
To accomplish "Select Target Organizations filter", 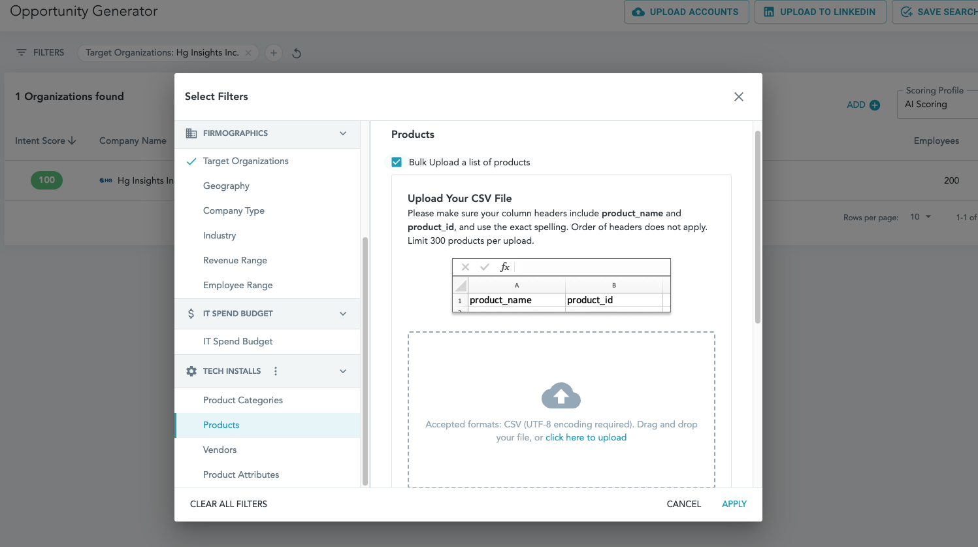I will [x=268, y=161].
